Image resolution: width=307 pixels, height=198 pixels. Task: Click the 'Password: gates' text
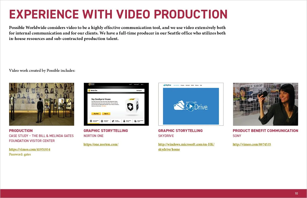20,154
